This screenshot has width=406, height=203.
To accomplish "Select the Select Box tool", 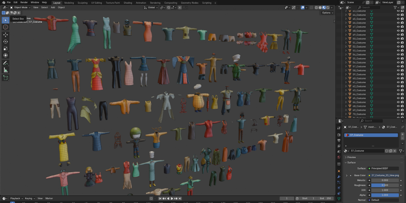I will tap(5, 20).
